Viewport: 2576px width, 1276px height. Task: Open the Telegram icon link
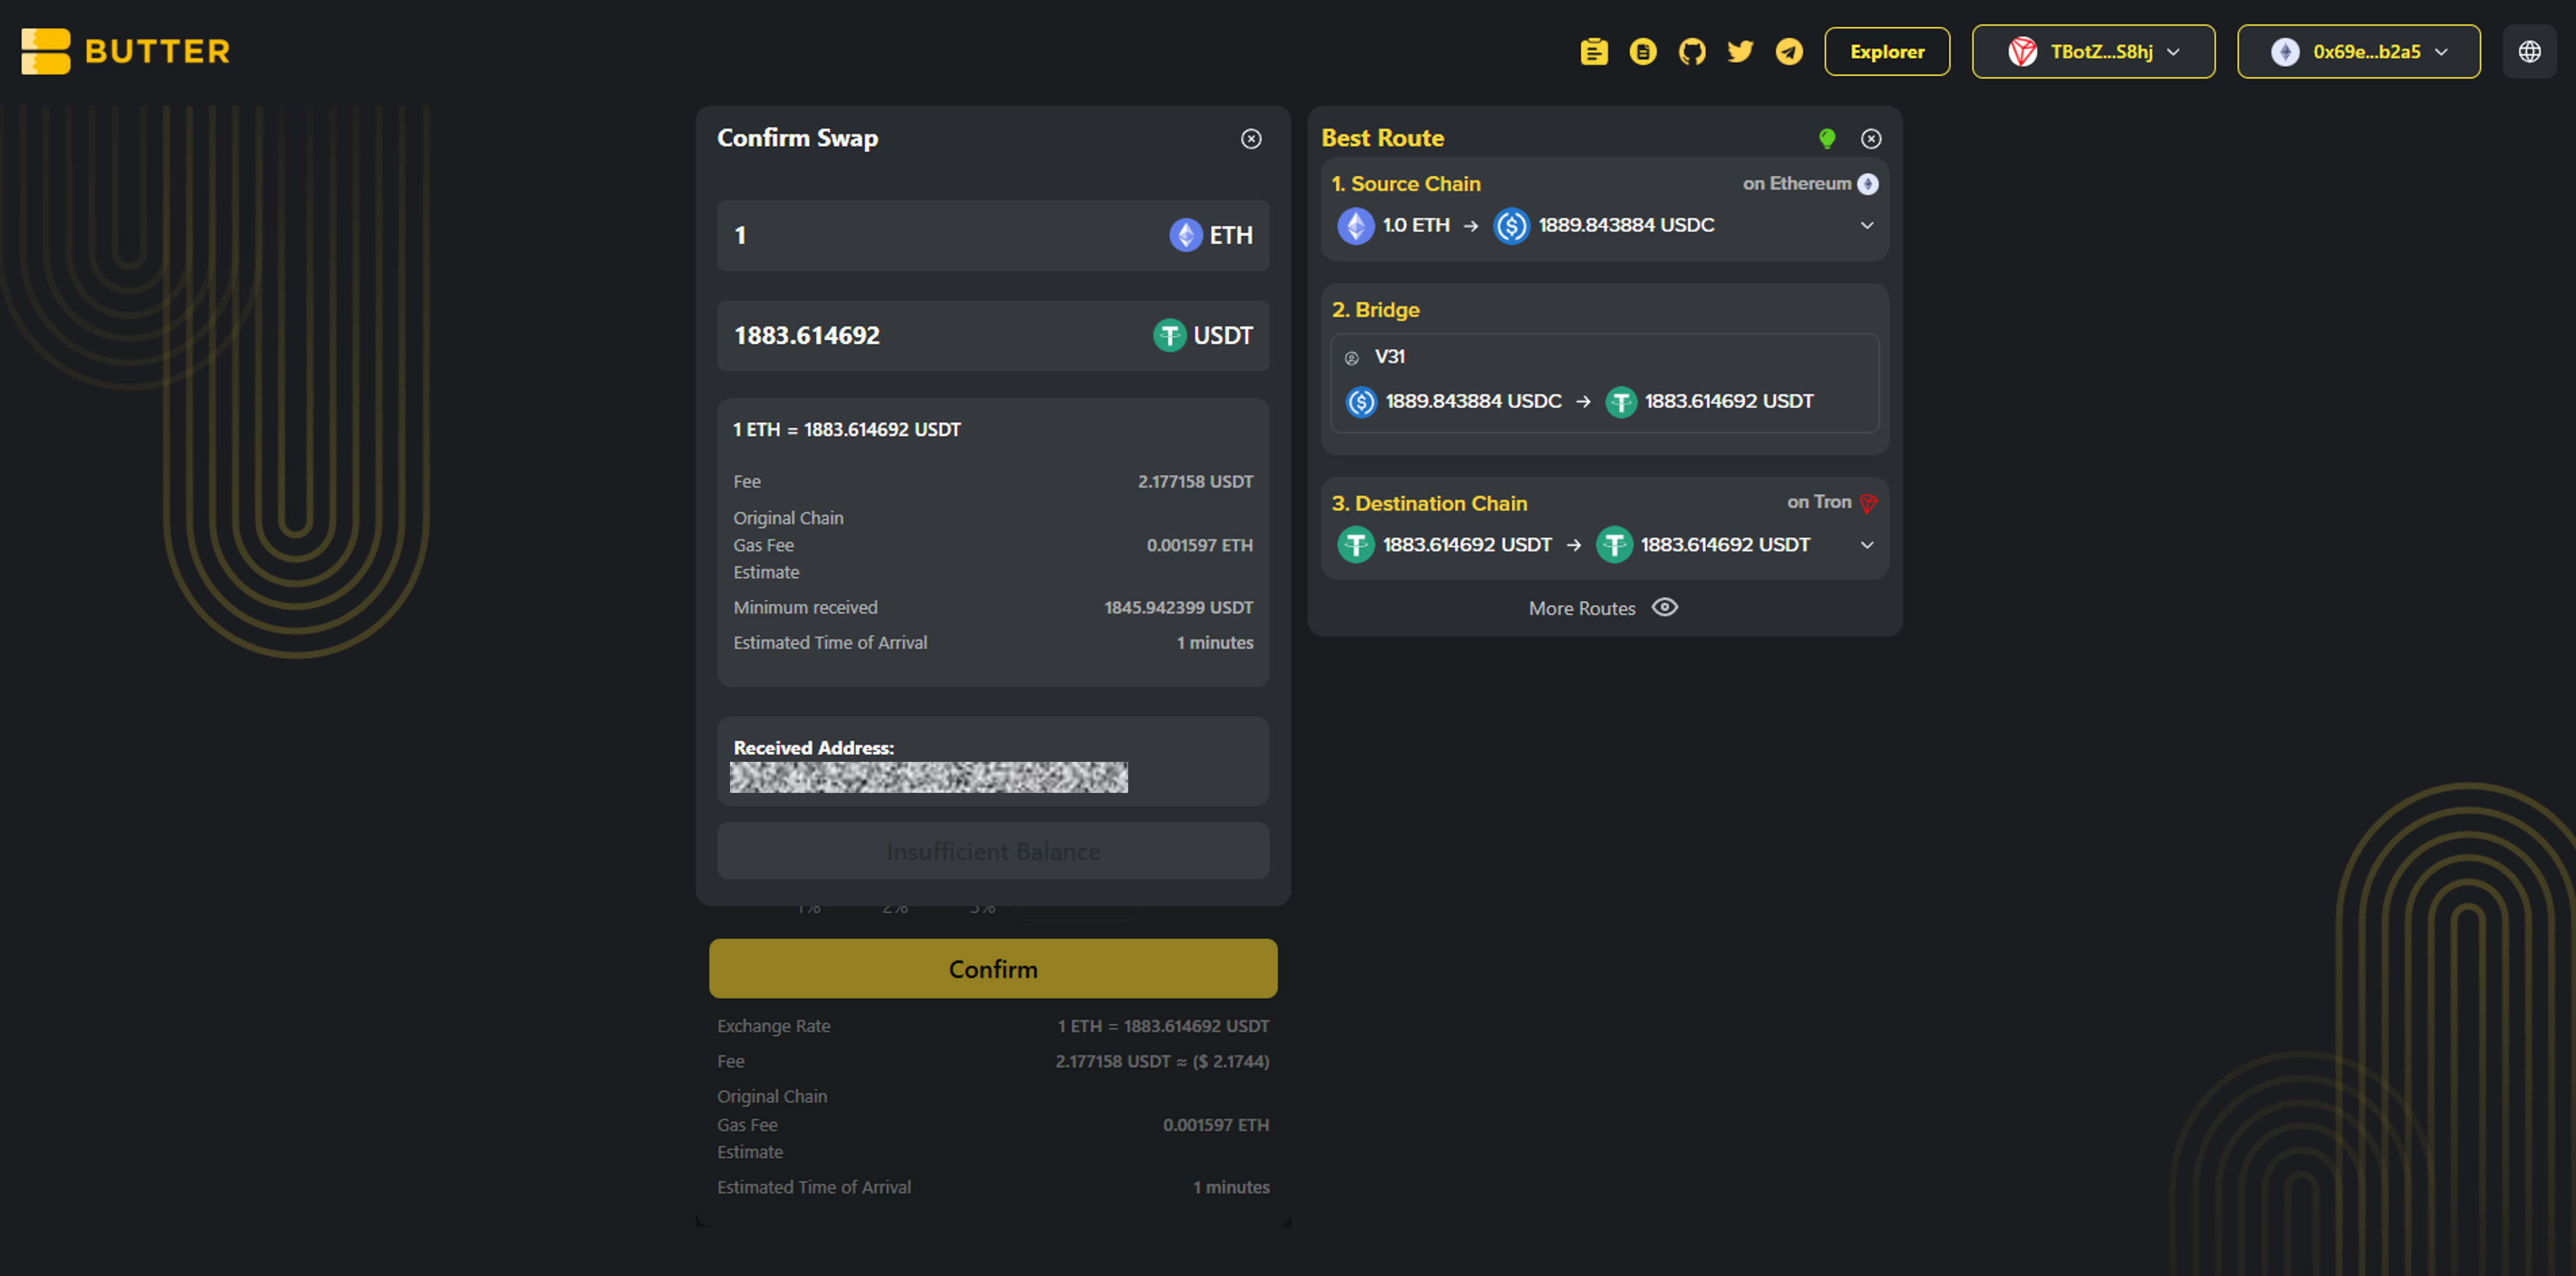(x=1789, y=51)
